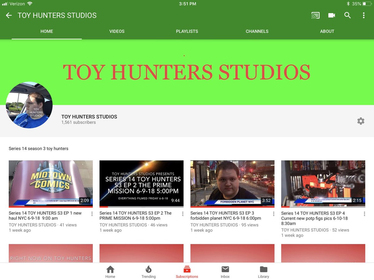The width and height of the screenshot is (374, 280).
Task: Tap channel name under the 41 views video
Action: (x=32, y=225)
